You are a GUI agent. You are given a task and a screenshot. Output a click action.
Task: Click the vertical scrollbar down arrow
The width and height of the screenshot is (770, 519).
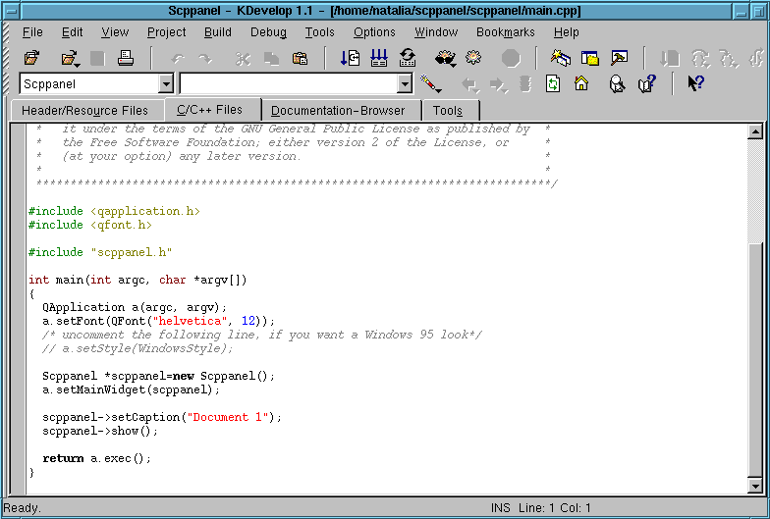pyautogui.click(x=754, y=486)
